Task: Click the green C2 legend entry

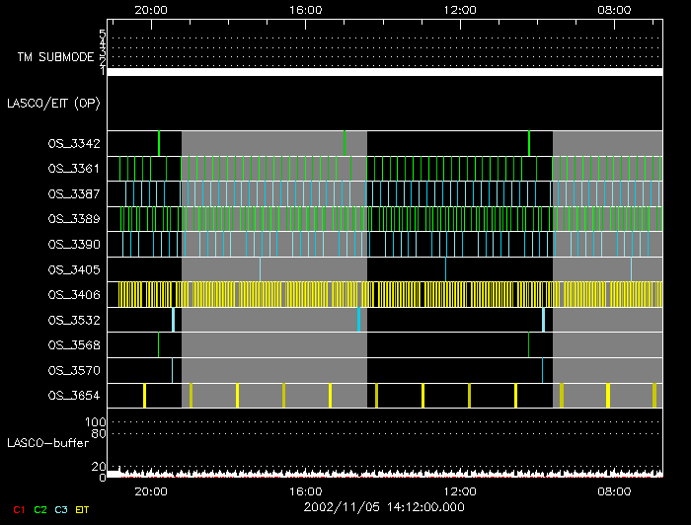Action: click(x=40, y=508)
